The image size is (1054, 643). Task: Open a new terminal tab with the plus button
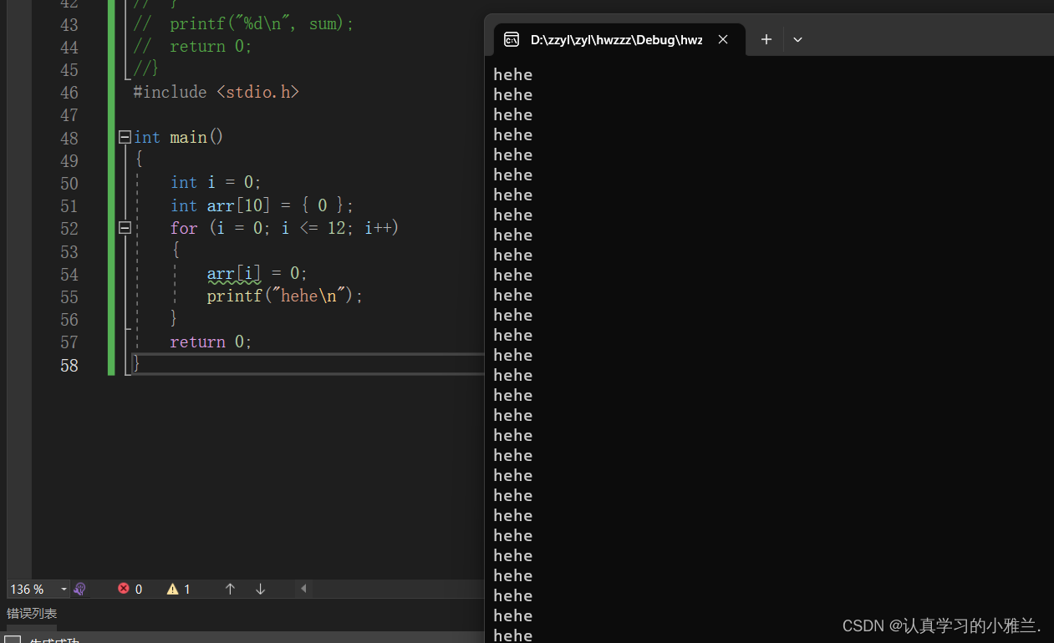tap(766, 39)
